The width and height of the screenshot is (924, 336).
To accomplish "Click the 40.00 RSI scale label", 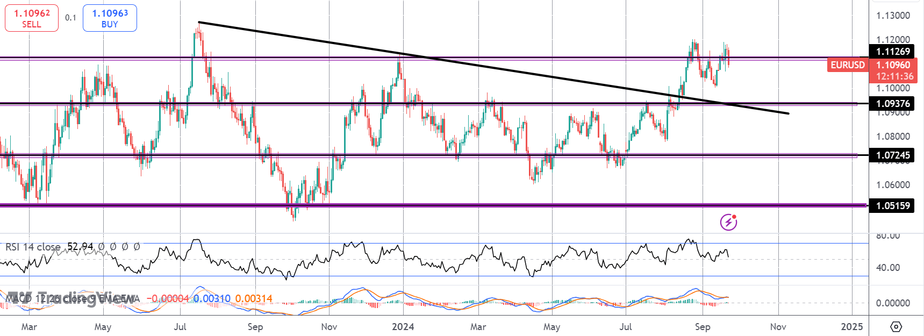I will [x=888, y=267].
